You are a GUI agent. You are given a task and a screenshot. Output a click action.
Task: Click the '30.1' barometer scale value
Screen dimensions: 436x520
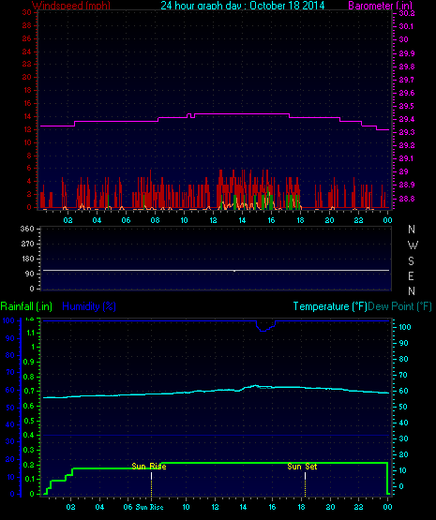(406, 26)
